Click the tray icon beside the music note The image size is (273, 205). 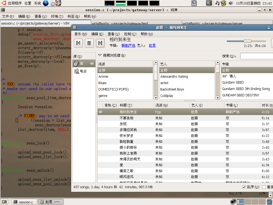tap(223, 3)
